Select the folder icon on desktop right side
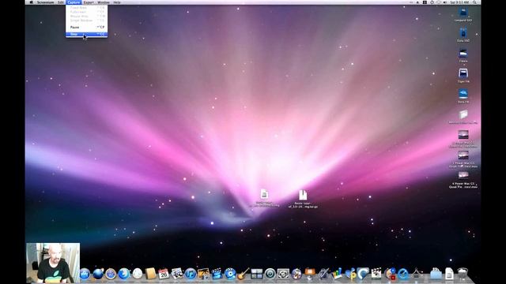This screenshot has width=506, height=284. (x=463, y=114)
